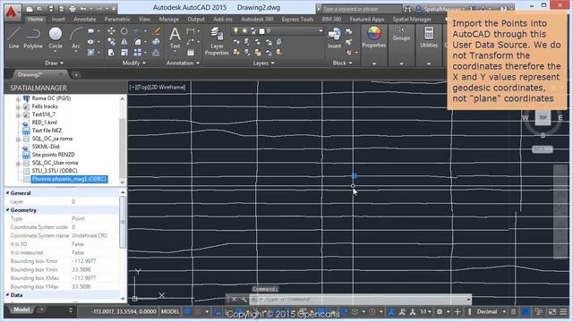Collapse the Geometry property section

point(7,210)
